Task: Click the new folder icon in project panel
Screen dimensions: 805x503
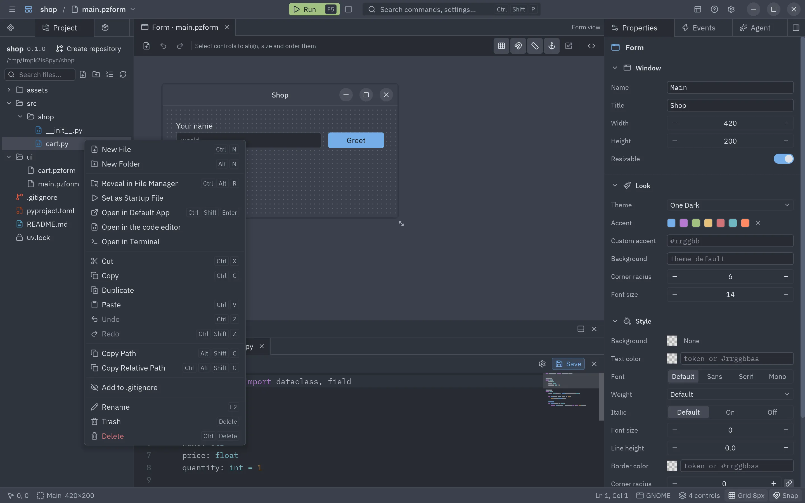Action: click(x=96, y=75)
